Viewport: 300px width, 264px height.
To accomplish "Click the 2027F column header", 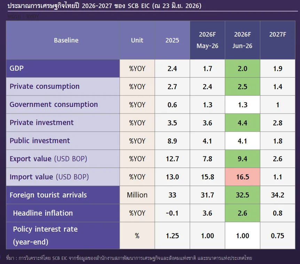I will click(278, 34).
